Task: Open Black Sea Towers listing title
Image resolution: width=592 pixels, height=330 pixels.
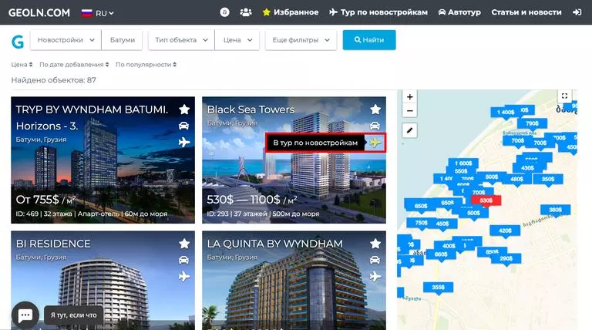Action: coord(251,109)
